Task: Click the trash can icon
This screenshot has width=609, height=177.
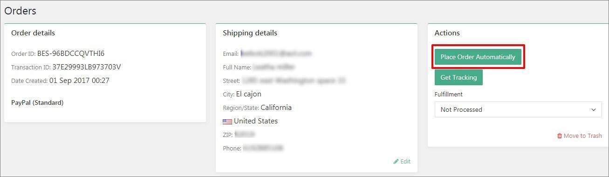Action: pyautogui.click(x=560, y=136)
